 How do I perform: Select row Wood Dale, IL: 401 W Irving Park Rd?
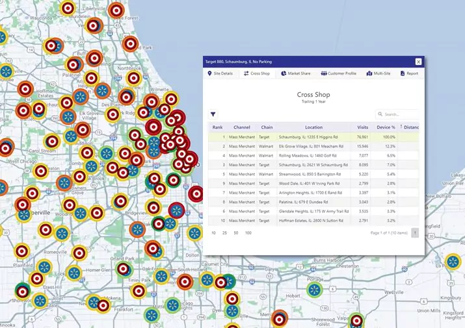point(313,183)
